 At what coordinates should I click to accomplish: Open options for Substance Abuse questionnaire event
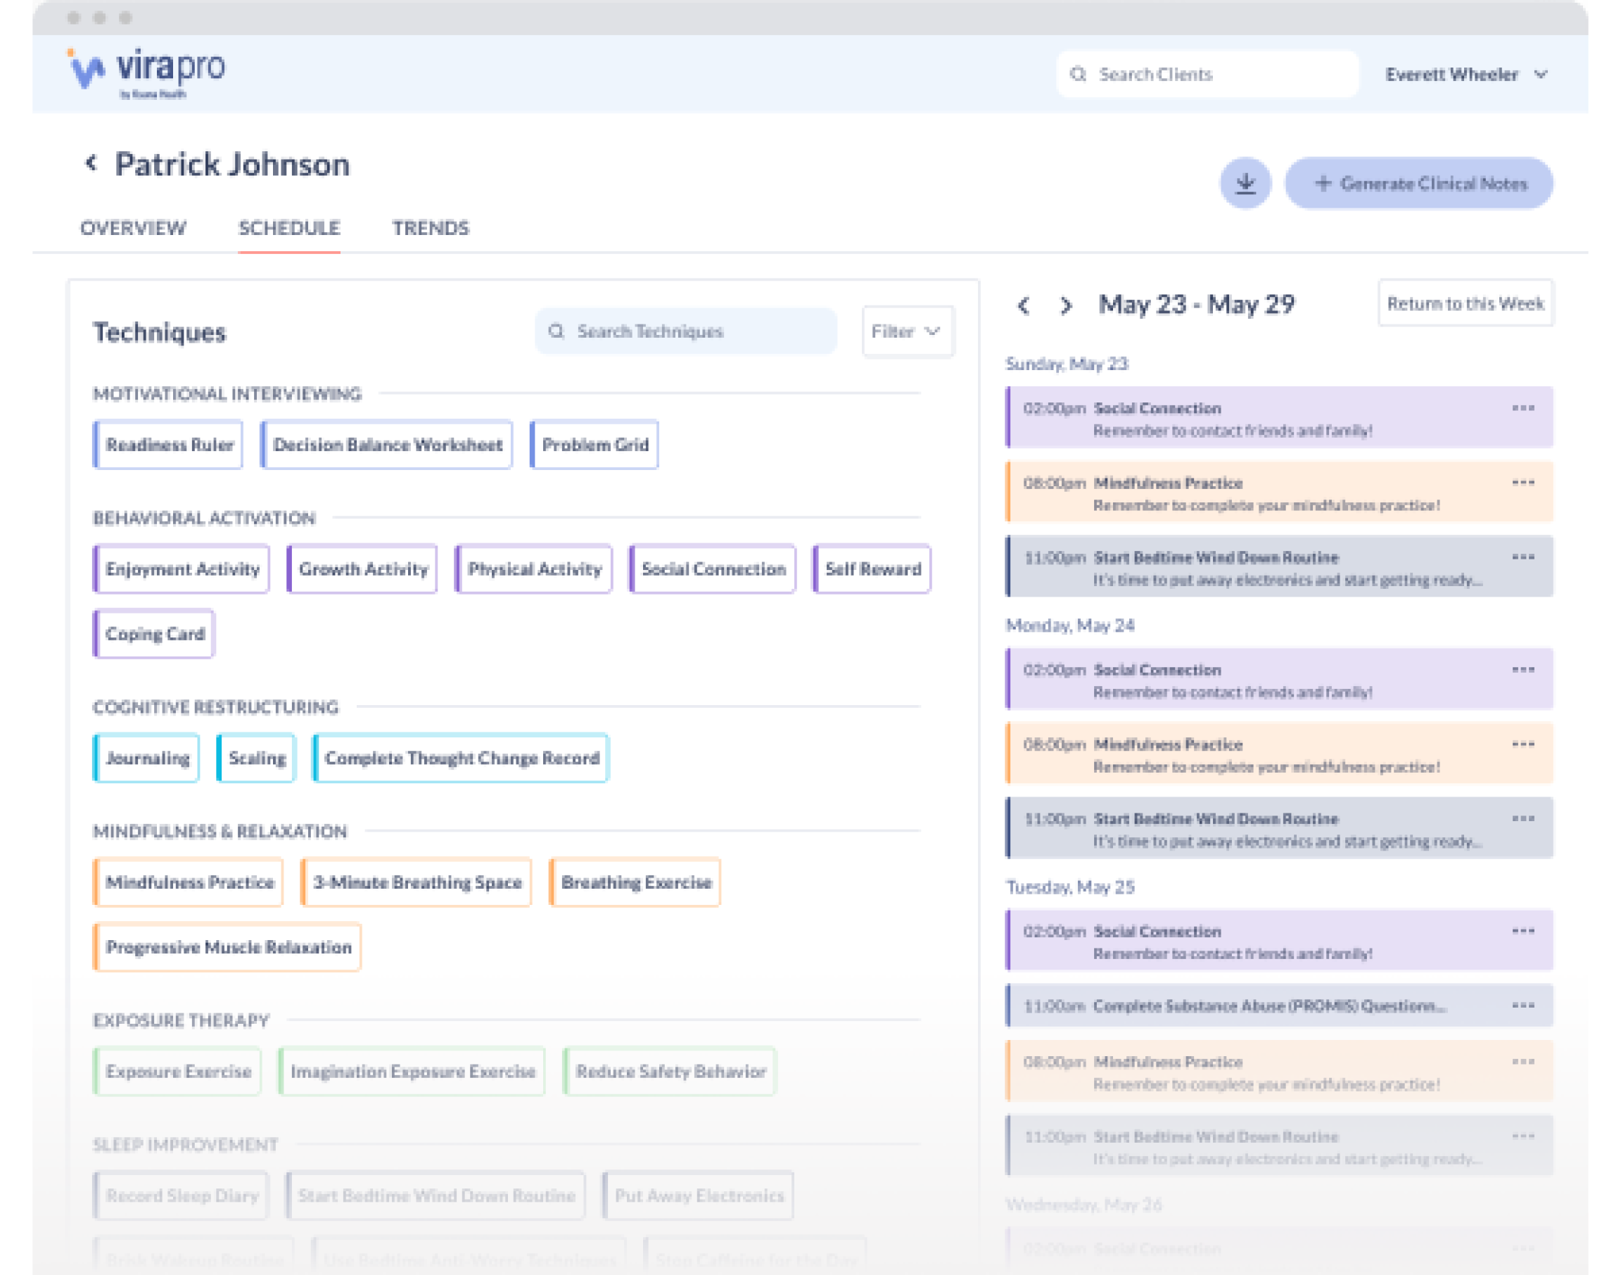(x=1523, y=1006)
